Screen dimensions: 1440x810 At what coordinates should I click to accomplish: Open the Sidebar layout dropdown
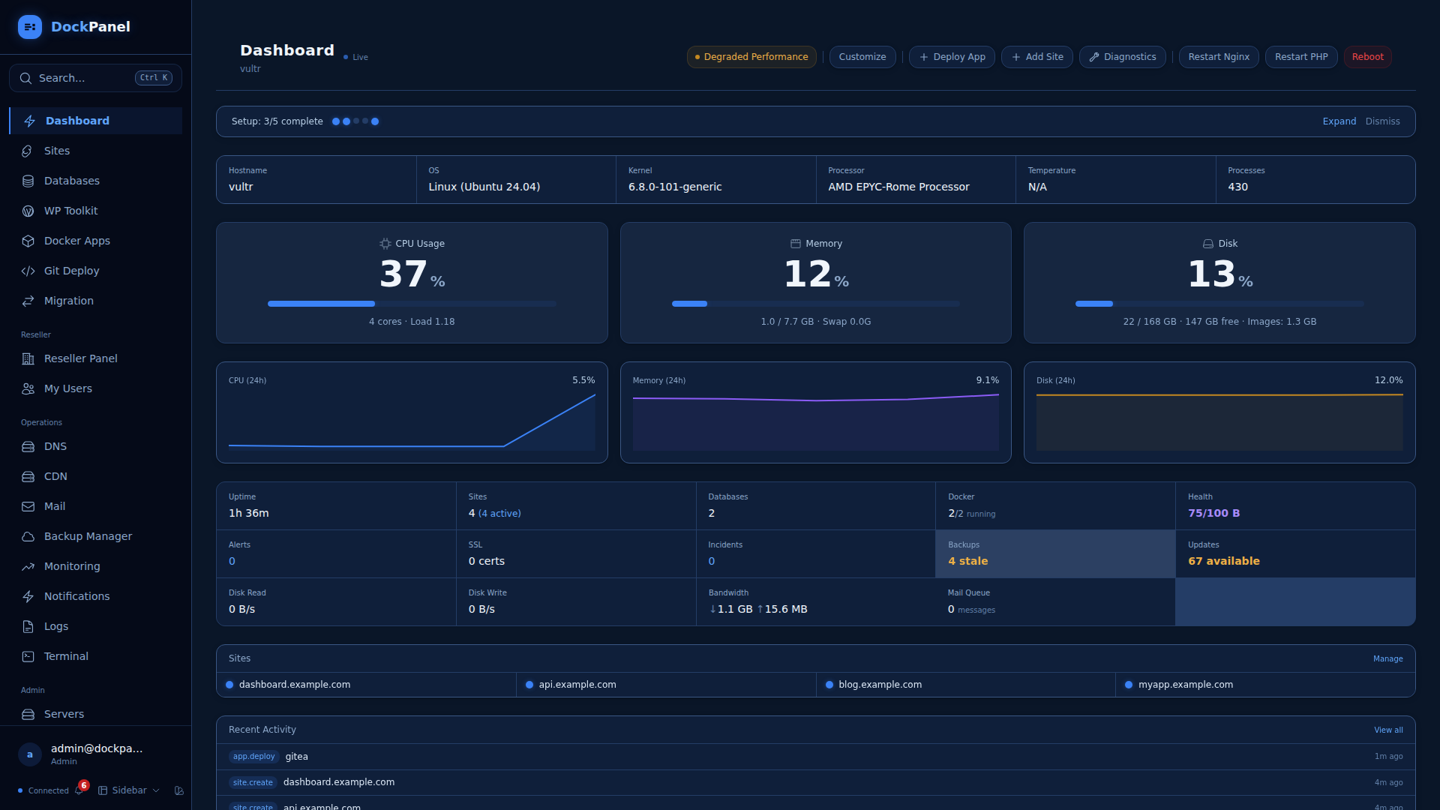[129, 790]
